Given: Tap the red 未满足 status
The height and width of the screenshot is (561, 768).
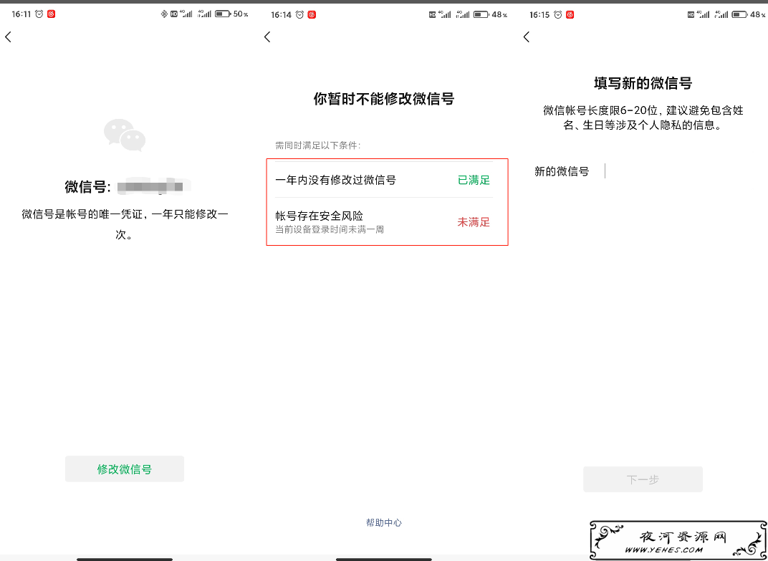Looking at the screenshot, I should tap(474, 222).
